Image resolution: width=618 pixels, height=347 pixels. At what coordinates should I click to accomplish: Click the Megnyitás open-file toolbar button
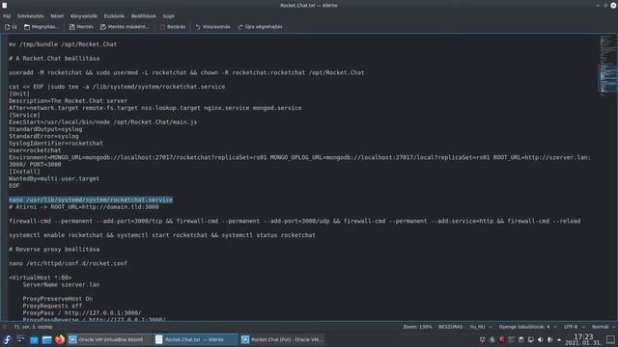[x=42, y=27]
